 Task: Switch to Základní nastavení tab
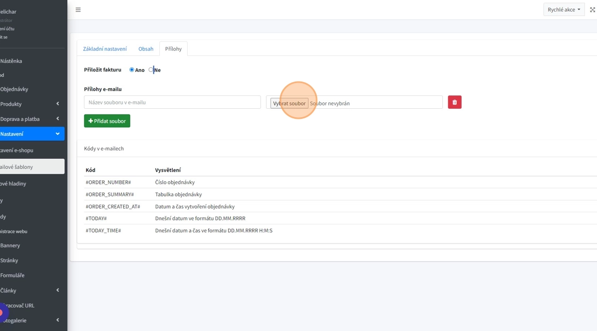(x=105, y=49)
